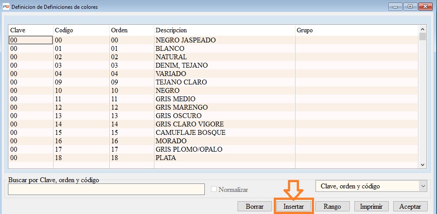
Task: Select the NEGRO JASPEADO row
Action: pos(213,40)
